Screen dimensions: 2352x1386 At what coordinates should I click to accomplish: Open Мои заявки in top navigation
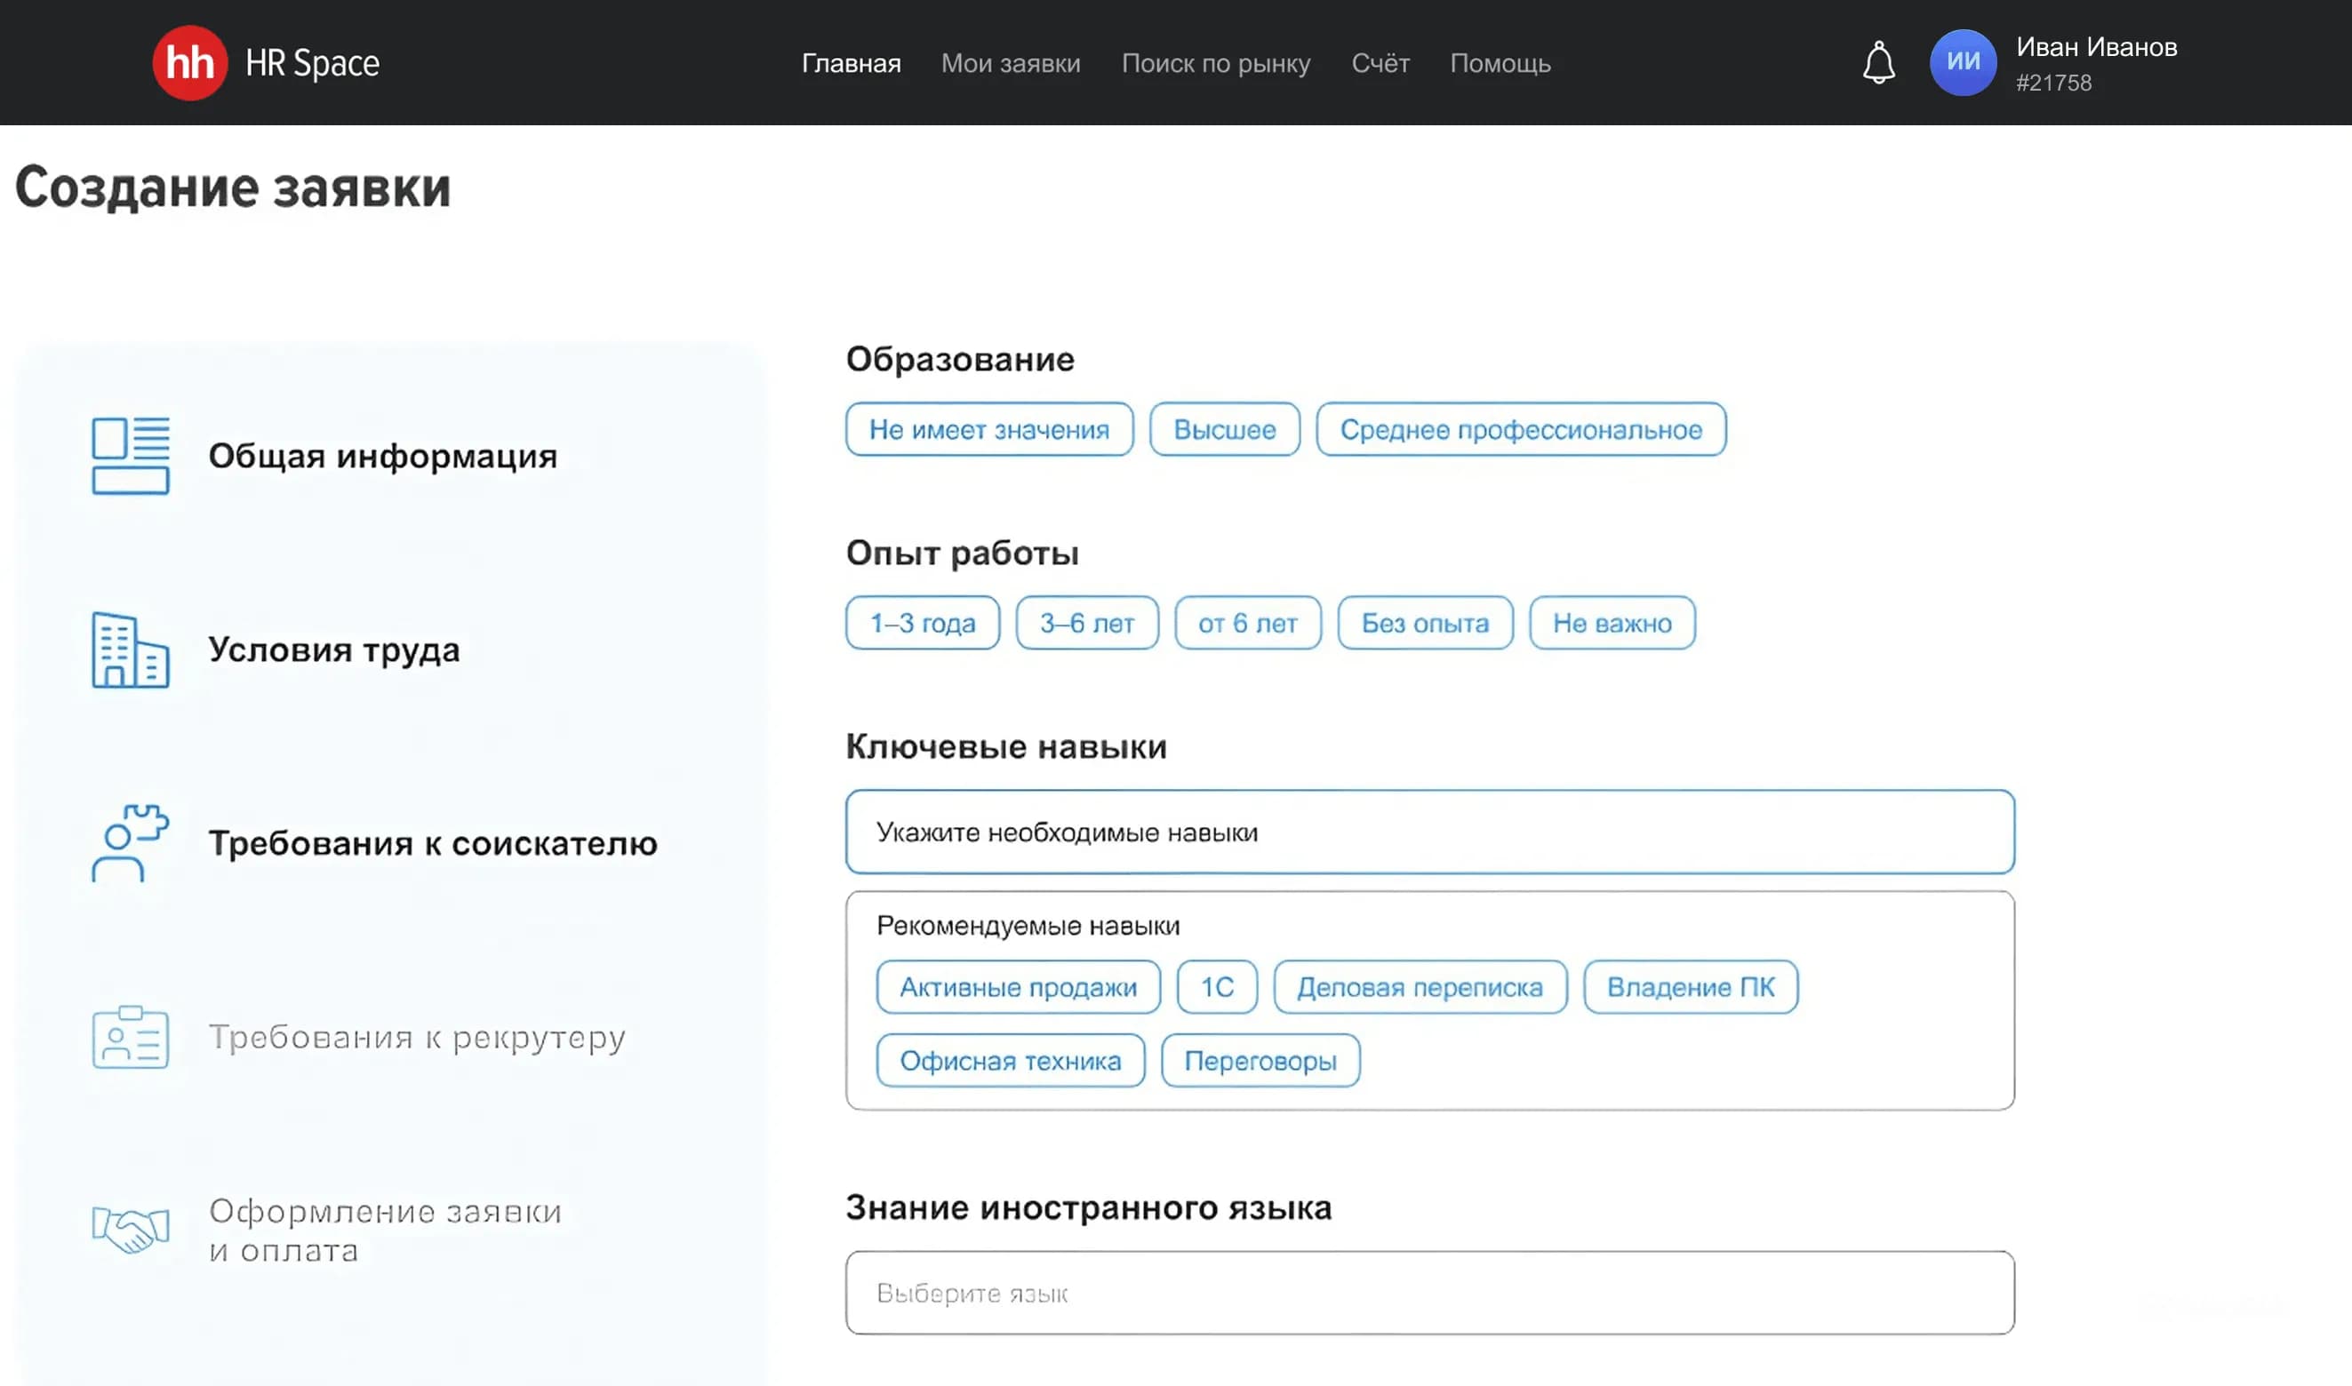(x=1011, y=62)
